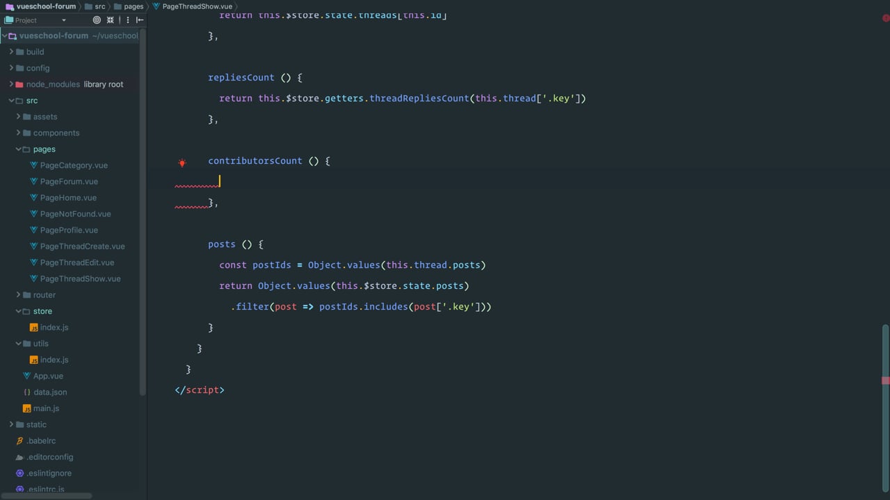
Task: Select App.vue in the tree
Action: tap(48, 376)
